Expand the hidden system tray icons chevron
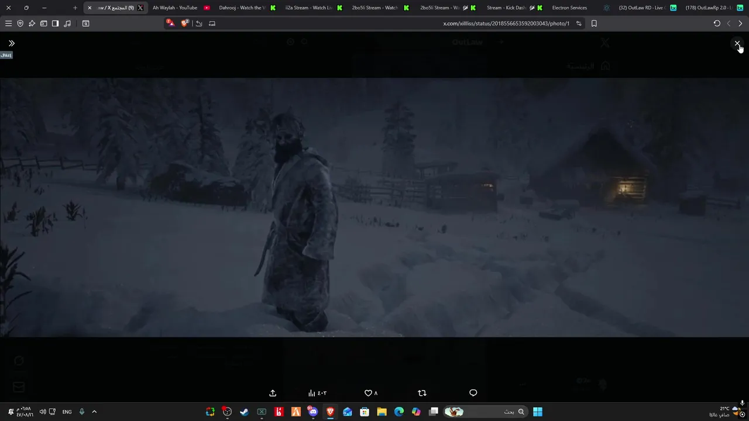Screen dimensions: 749x421 click(94, 412)
